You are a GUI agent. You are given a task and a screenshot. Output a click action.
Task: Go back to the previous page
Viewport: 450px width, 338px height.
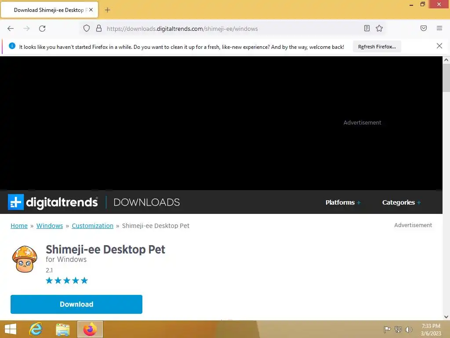click(11, 29)
